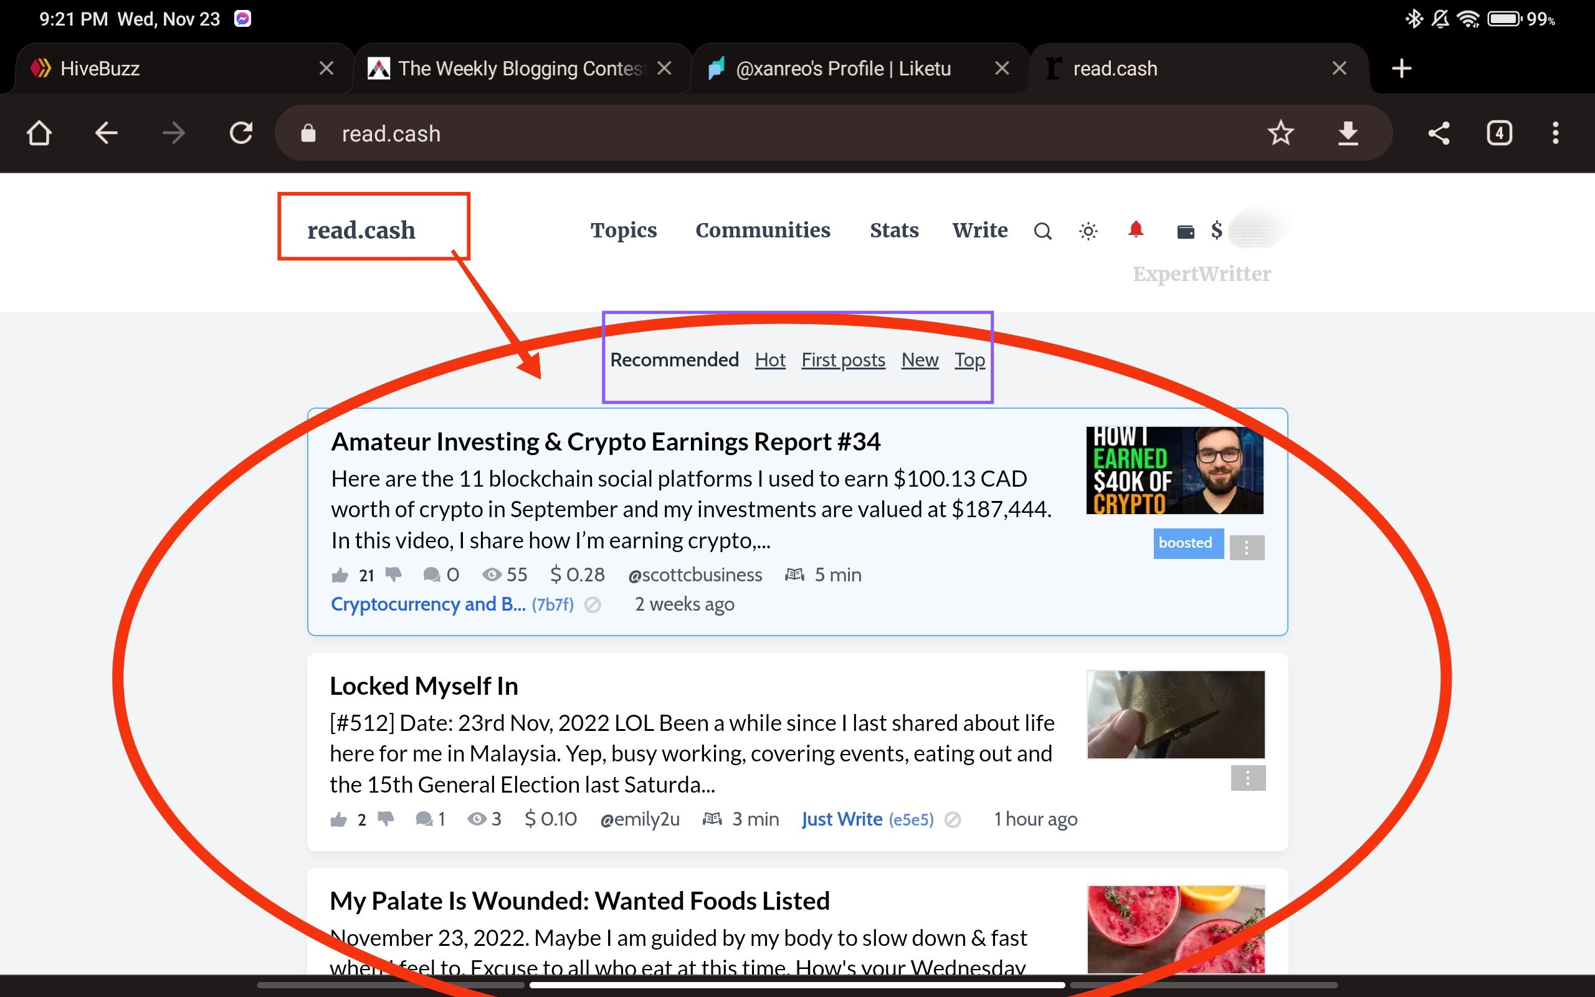1595x997 pixels.
Task: Show Hot posts
Action: pos(770,360)
